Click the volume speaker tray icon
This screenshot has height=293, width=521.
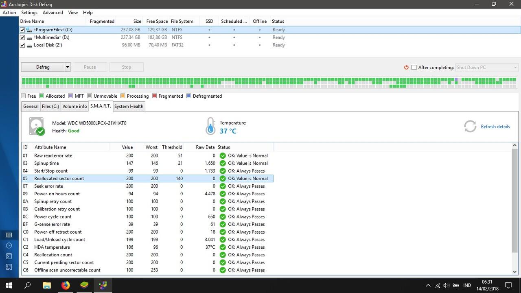tap(446, 285)
